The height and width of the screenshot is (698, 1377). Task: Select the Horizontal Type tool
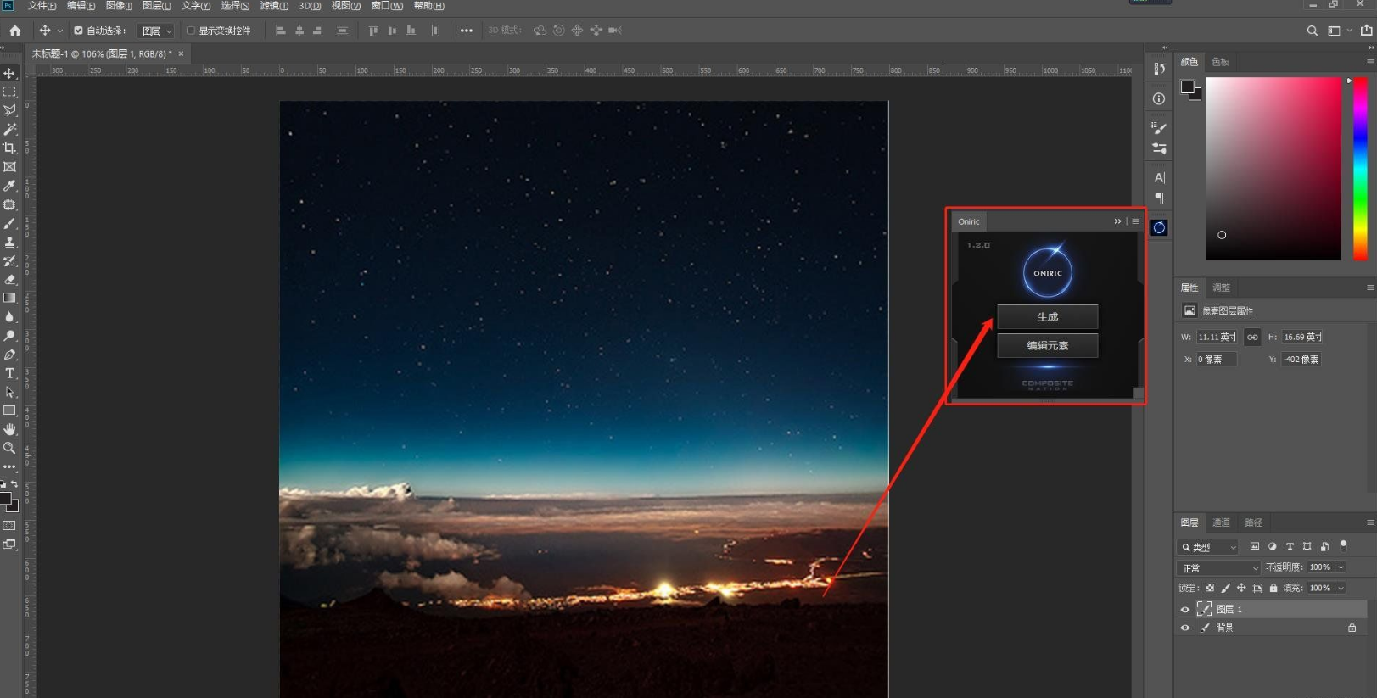[x=9, y=373]
